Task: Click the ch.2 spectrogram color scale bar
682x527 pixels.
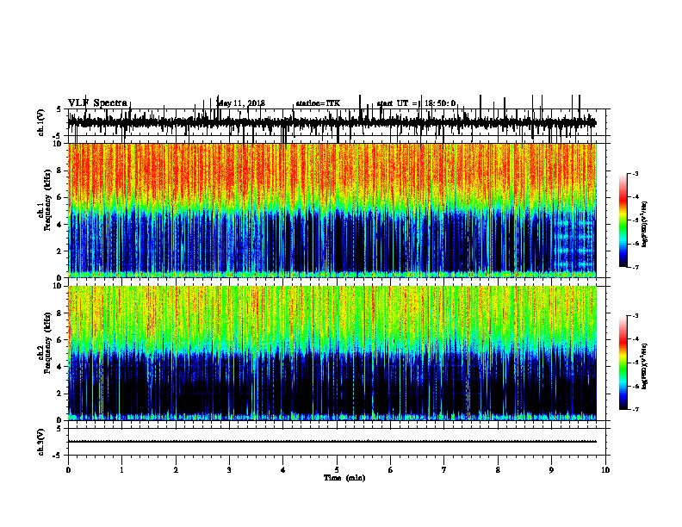Action: pyautogui.click(x=623, y=363)
